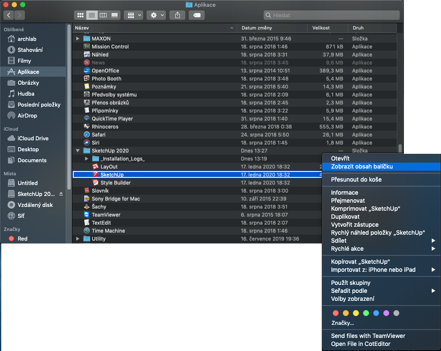Screen dimensions: 441x351
Task: Choose Send files with TeamViewer
Action: 381,336
